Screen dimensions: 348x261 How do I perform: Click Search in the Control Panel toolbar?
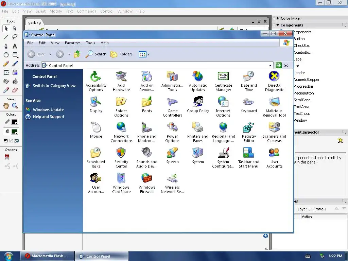96,54
